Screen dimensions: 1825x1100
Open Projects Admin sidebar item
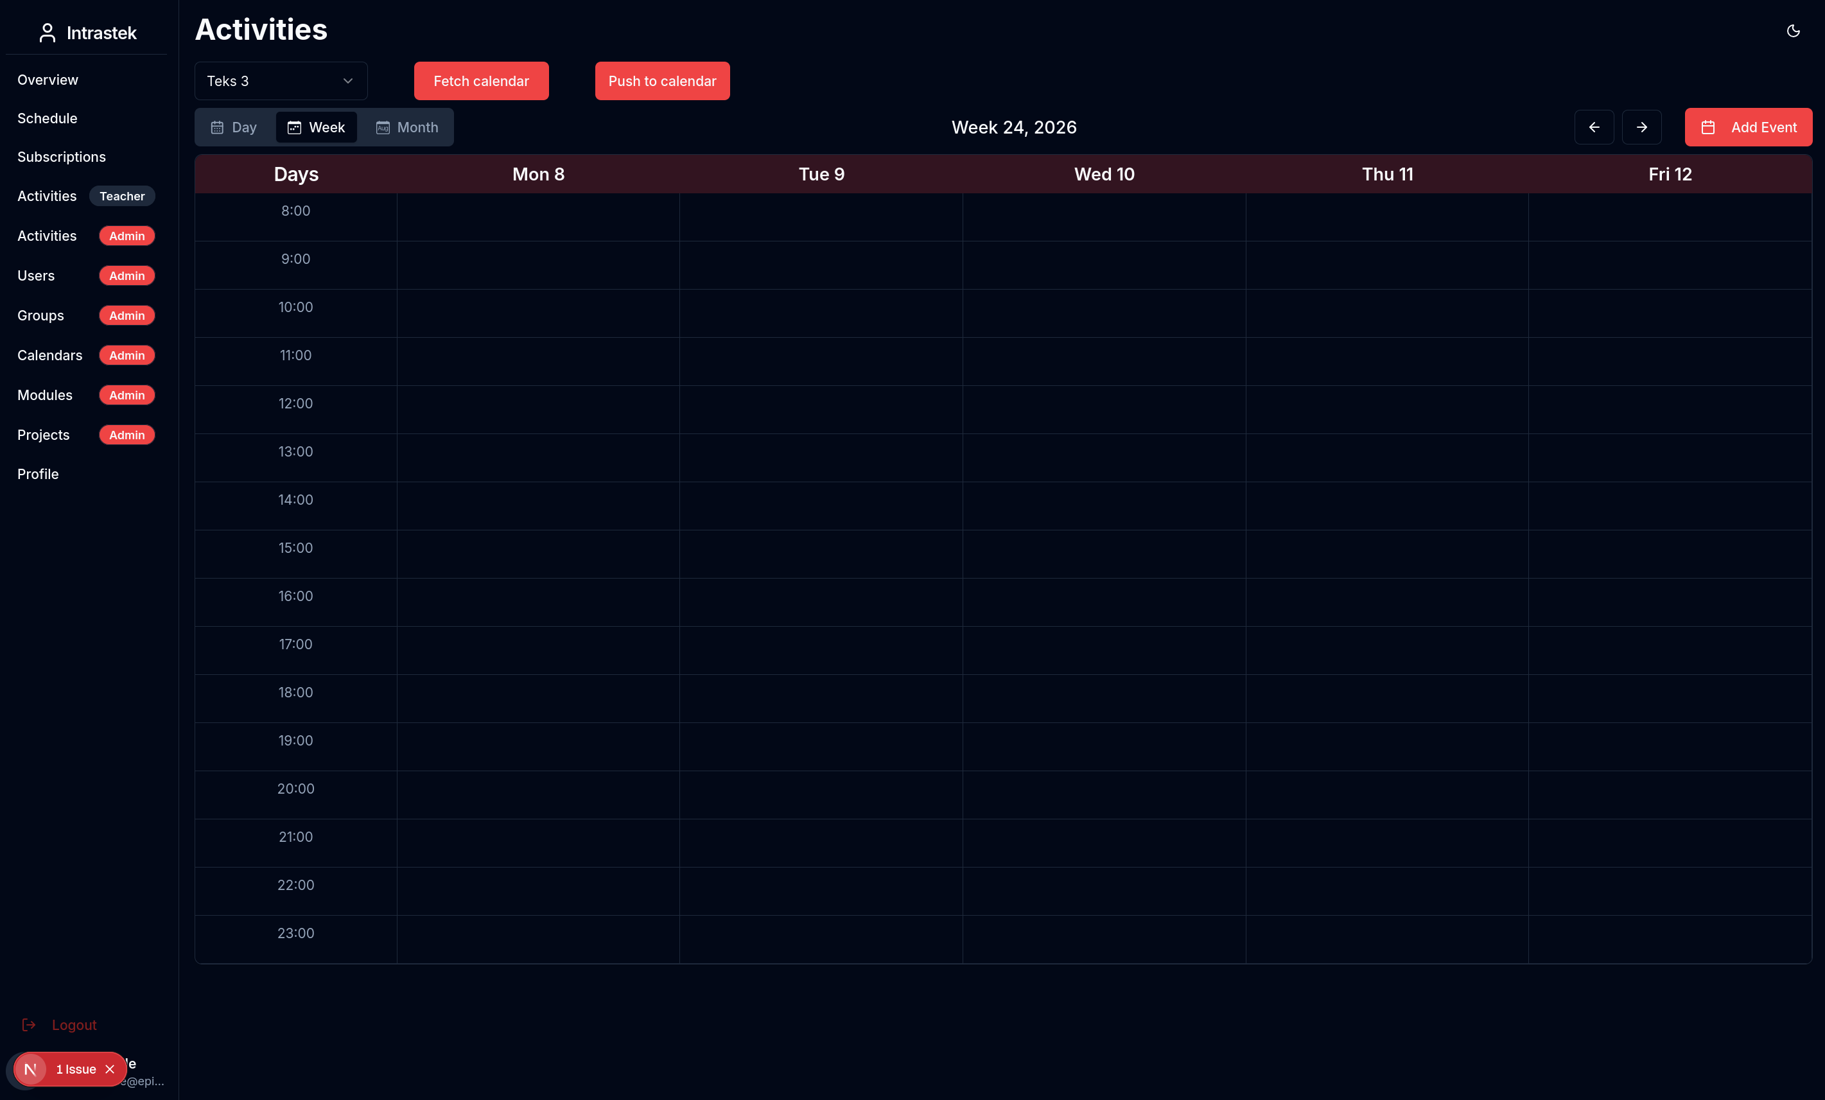86,435
